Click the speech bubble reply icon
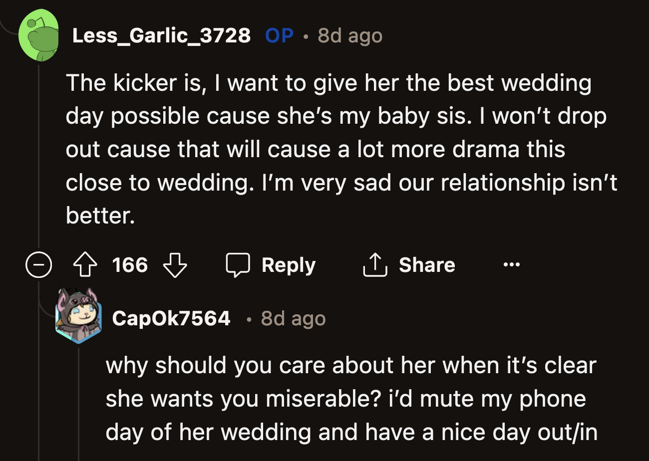Image resolution: width=649 pixels, height=461 pixels. click(238, 265)
